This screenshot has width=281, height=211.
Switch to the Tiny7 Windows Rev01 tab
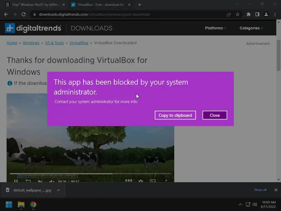(x=35, y=5)
